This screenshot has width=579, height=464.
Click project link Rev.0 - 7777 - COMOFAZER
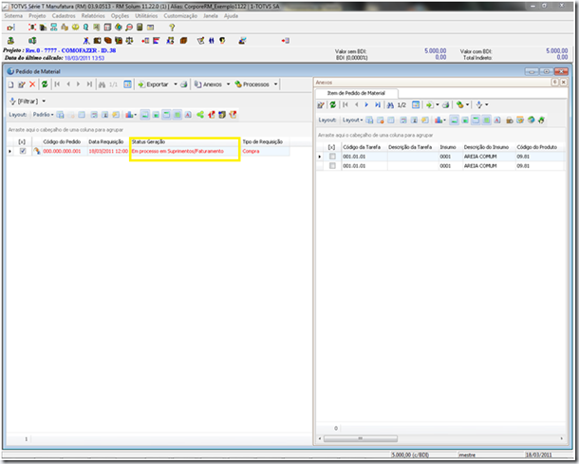click(x=70, y=50)
